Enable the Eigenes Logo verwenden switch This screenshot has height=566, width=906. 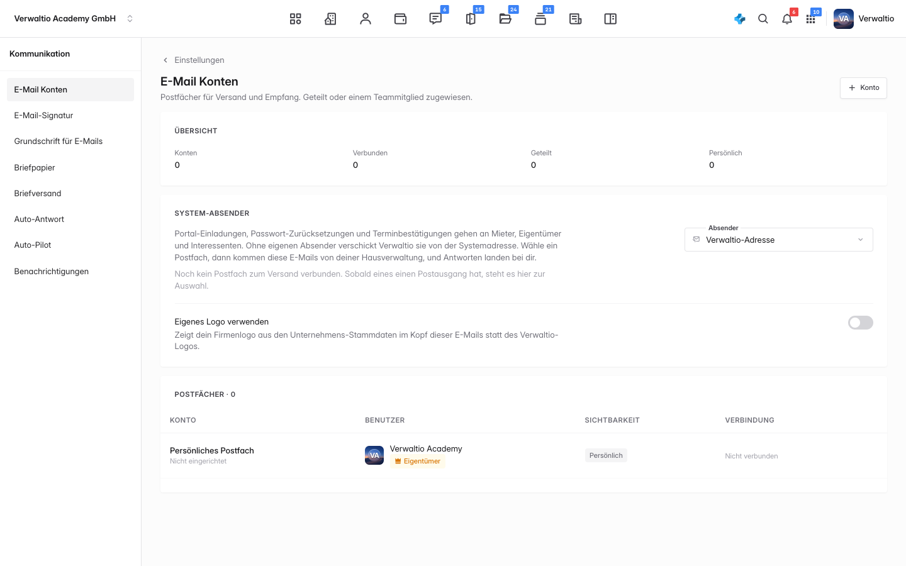pos(860,323)
